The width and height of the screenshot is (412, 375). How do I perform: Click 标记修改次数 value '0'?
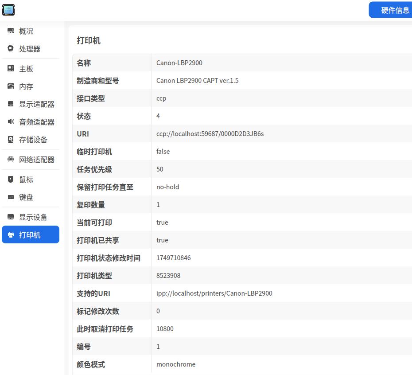tap(158, 311)
